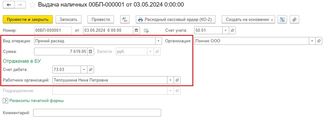
Task: Expand the Валюта dropdown arrow
Action: pyautogui.click(x=151, y=52)
